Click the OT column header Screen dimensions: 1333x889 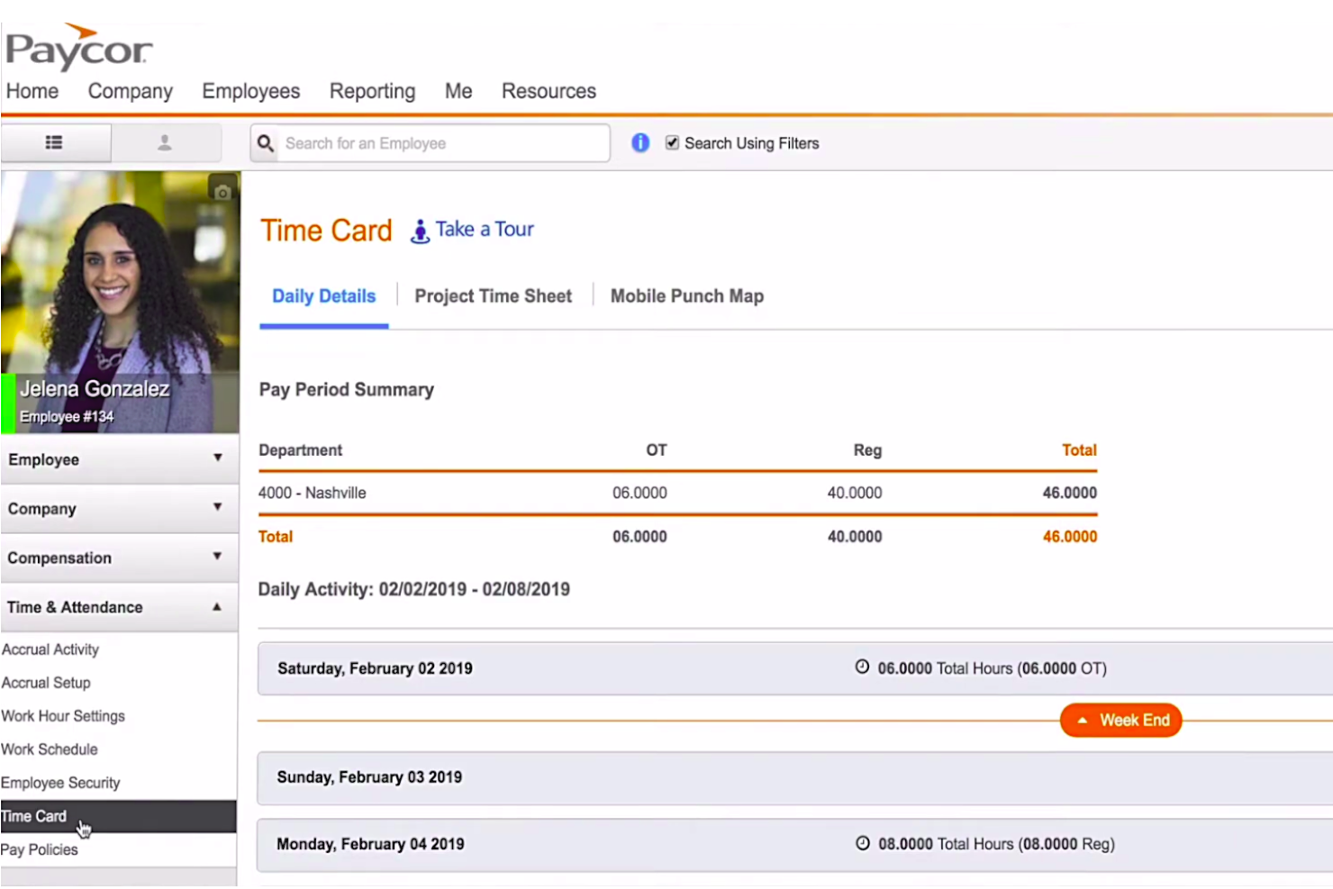[x=657, y=450]
